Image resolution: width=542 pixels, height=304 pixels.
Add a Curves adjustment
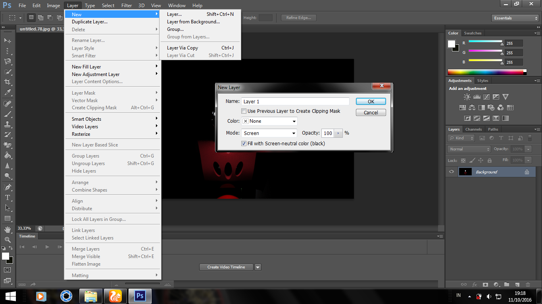tap(486, 96)
